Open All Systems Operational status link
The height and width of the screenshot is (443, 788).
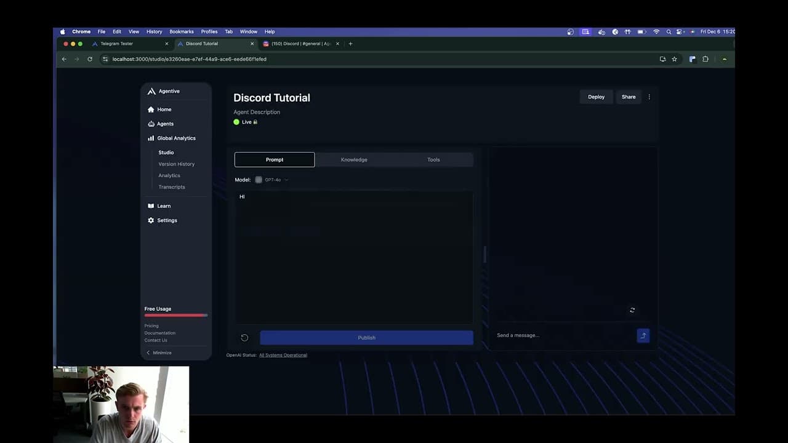coord(283,355)
